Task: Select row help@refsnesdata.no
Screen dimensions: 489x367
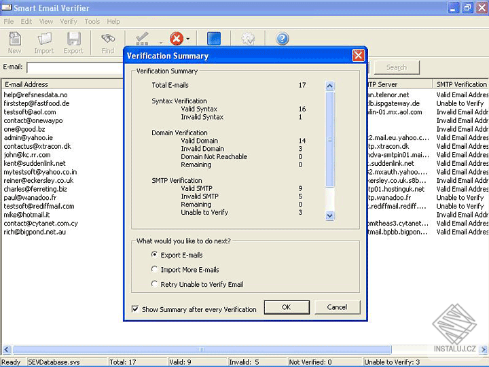Action: tap(35, 95)
